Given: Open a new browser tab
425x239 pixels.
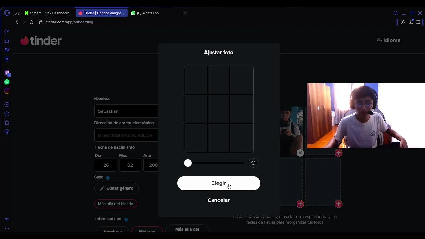Looking at the screenshot, I should point(185,13).
